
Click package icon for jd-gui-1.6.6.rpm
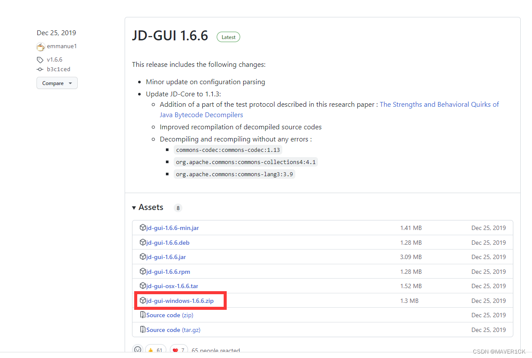pos(143,271)
